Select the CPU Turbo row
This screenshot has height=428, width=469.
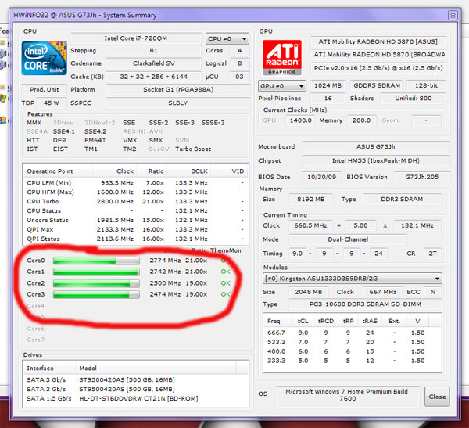click(x=135, y=201)
